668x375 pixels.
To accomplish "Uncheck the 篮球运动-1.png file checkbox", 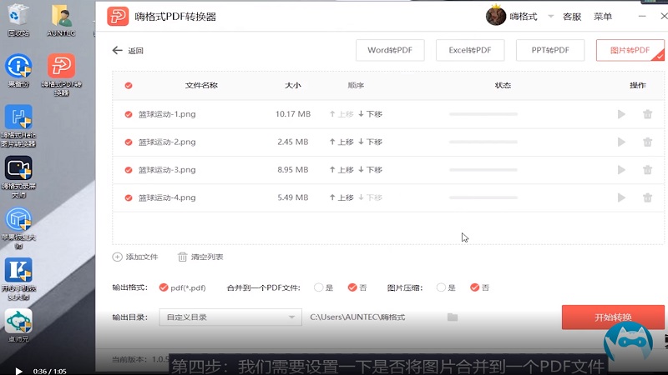I will (x=128, y=114).
